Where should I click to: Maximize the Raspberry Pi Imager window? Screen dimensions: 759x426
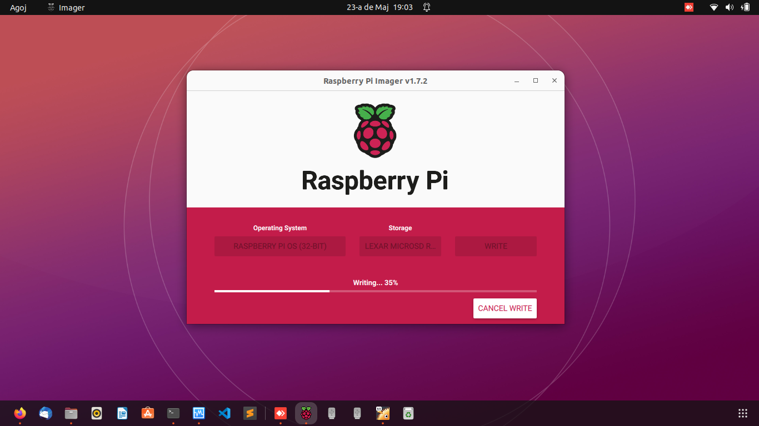pos(536,81)
